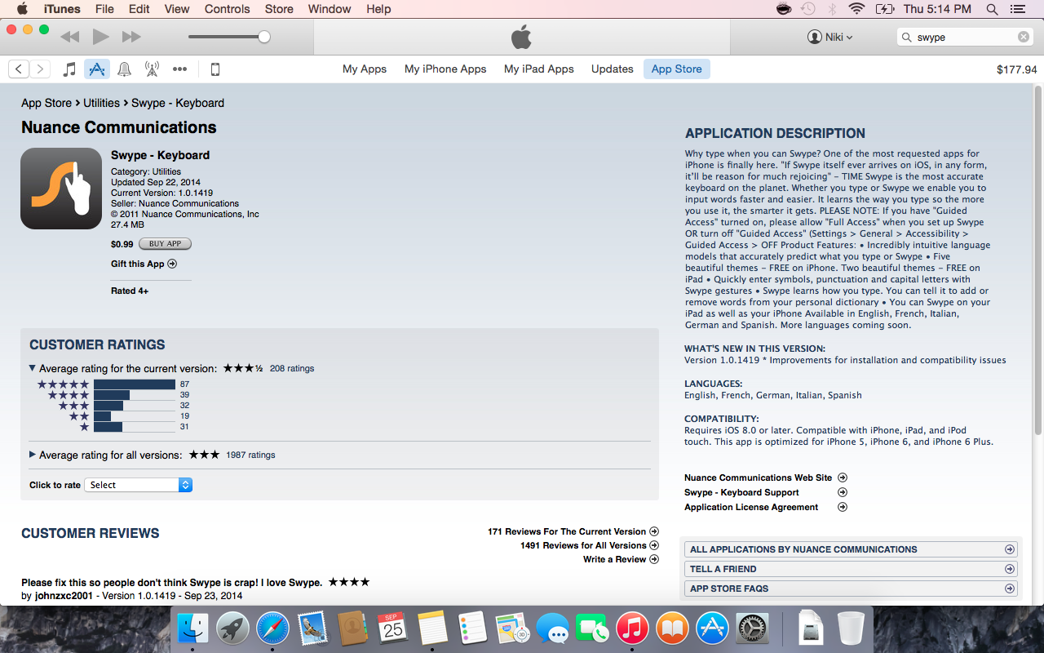The height and width of the screenshot is (653, 1044).
Task: Open the View menu
Action: 177,9
